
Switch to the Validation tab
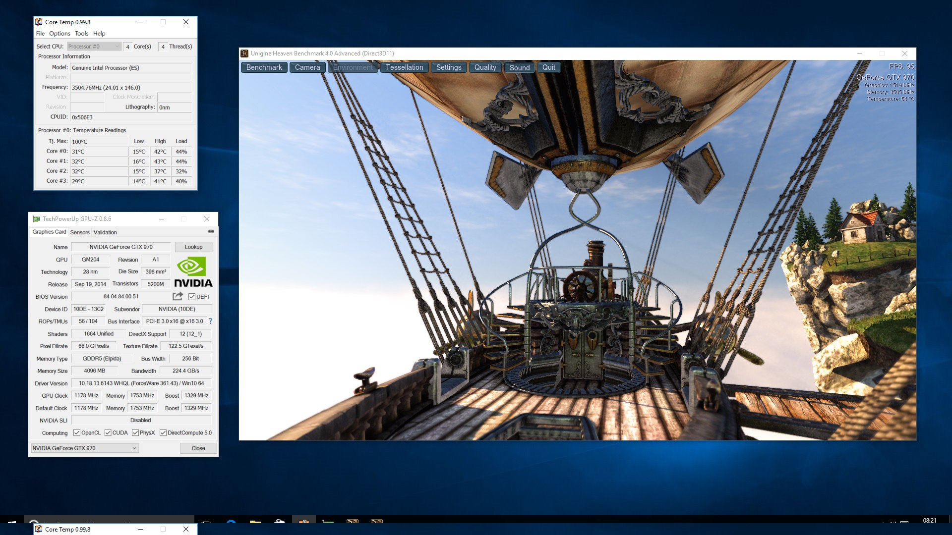coord(105,232)
